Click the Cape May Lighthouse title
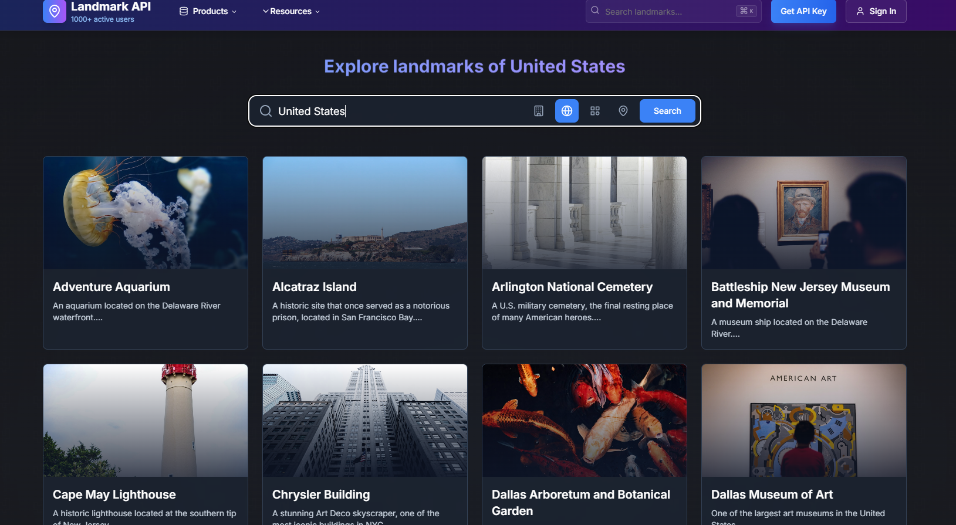 click(114, 494)
